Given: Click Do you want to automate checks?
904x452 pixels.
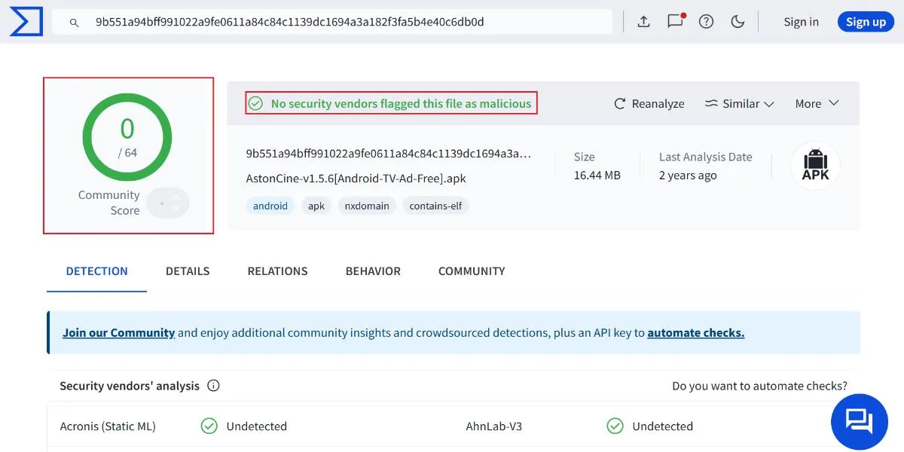Looking at the screenshot, I should pos(759,386).
